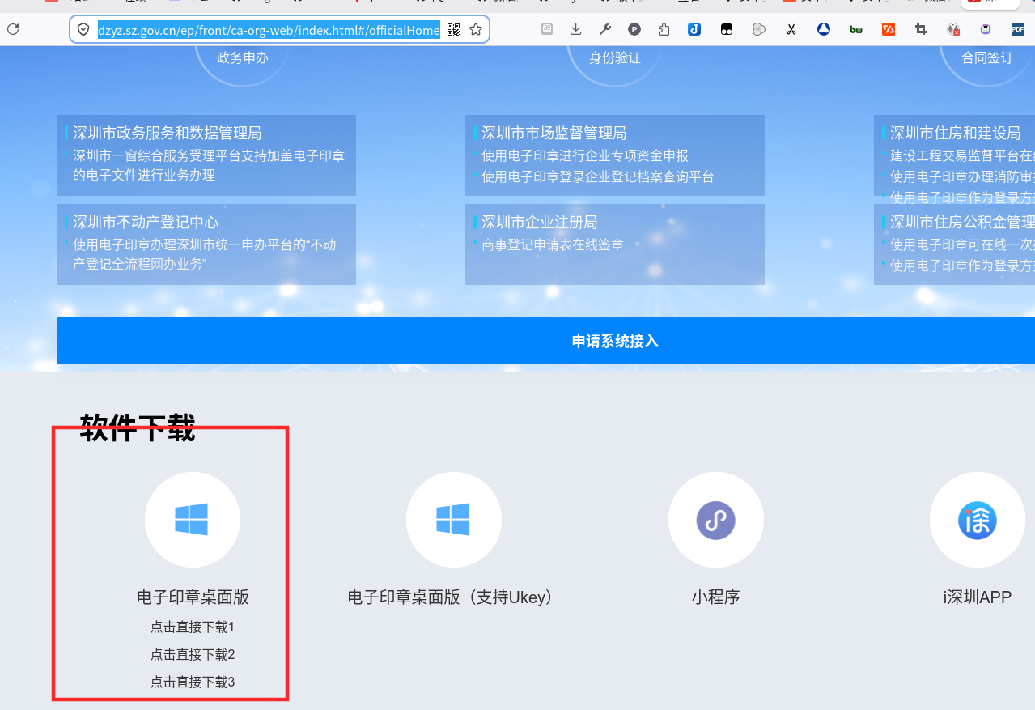Click the orange percent-badge extension icon
The width and height of the screenshot is (1035, 710).
(x=888, y=28)
